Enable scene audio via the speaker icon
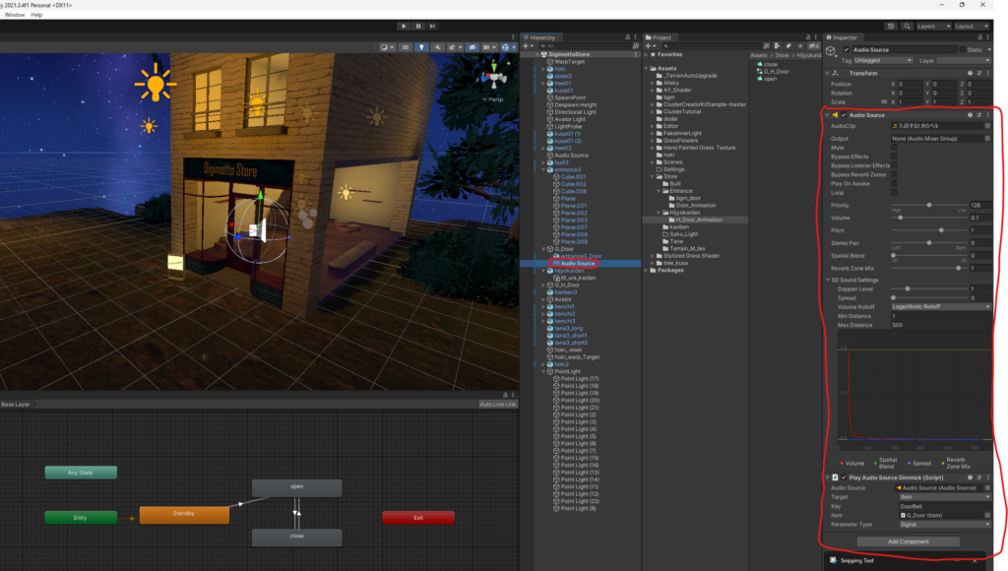 pyautogui.click(x=437, y=46)
